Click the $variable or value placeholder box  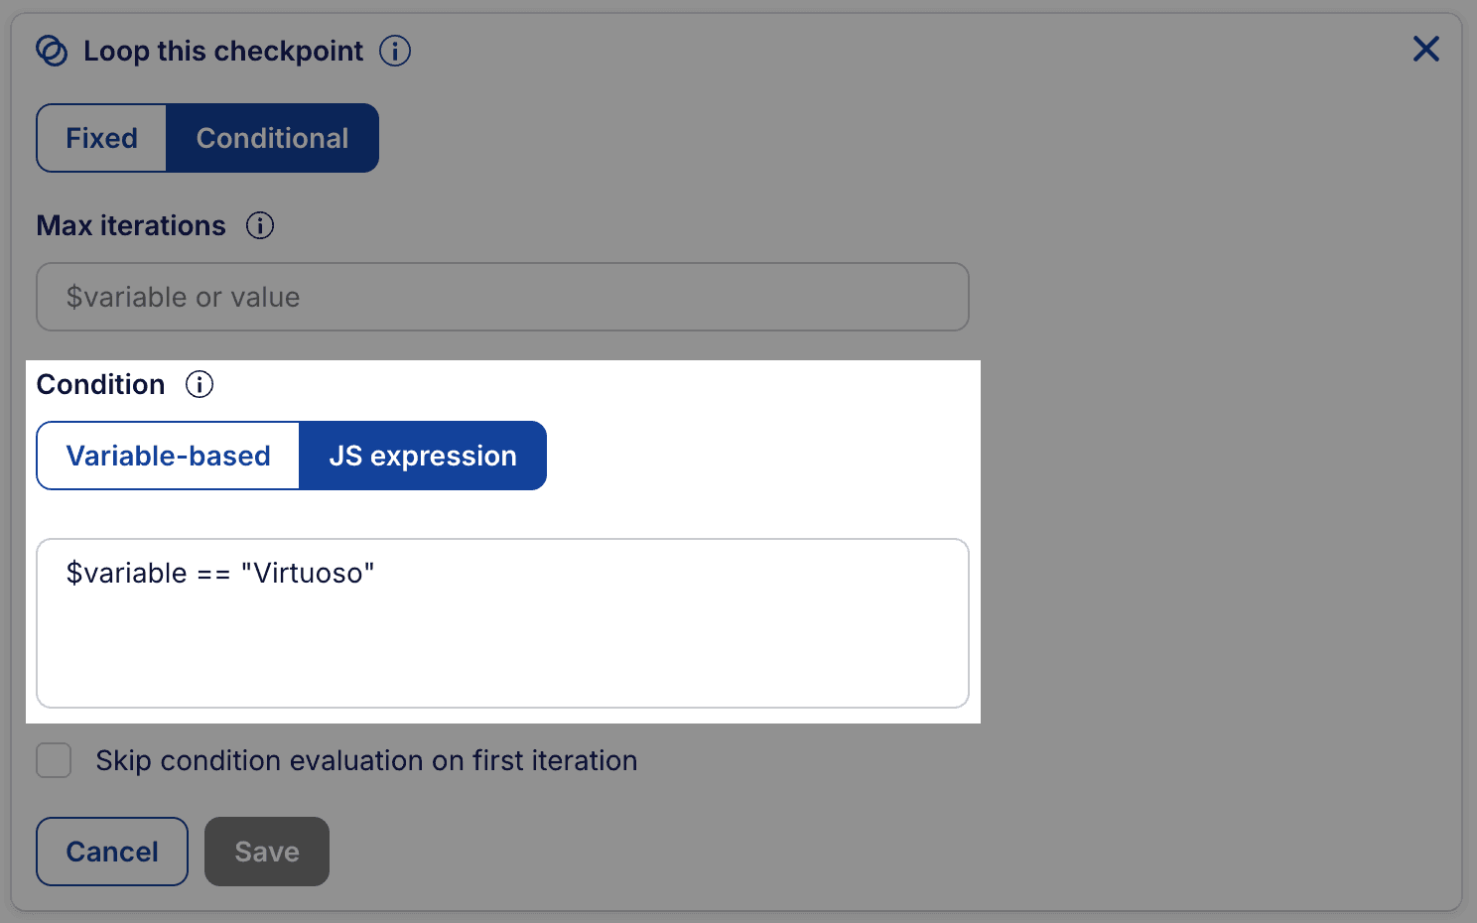[x=502, y=297]
